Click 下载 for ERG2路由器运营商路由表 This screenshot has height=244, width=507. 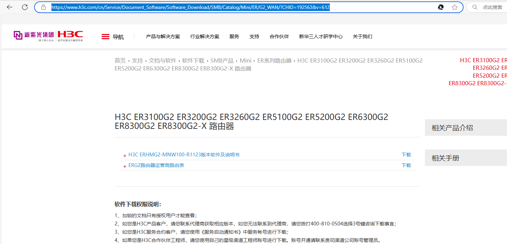click(406, 166)
